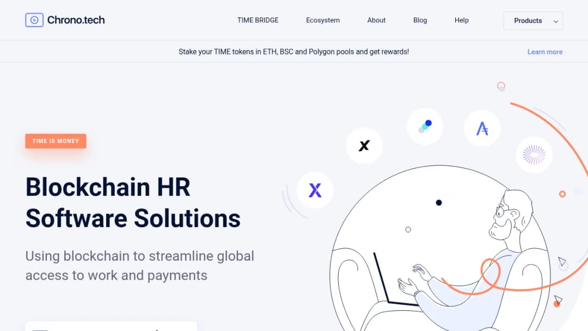Click the blue dots token icon
This screenshot has height=331, width=588.
click(x=425, y=126)
